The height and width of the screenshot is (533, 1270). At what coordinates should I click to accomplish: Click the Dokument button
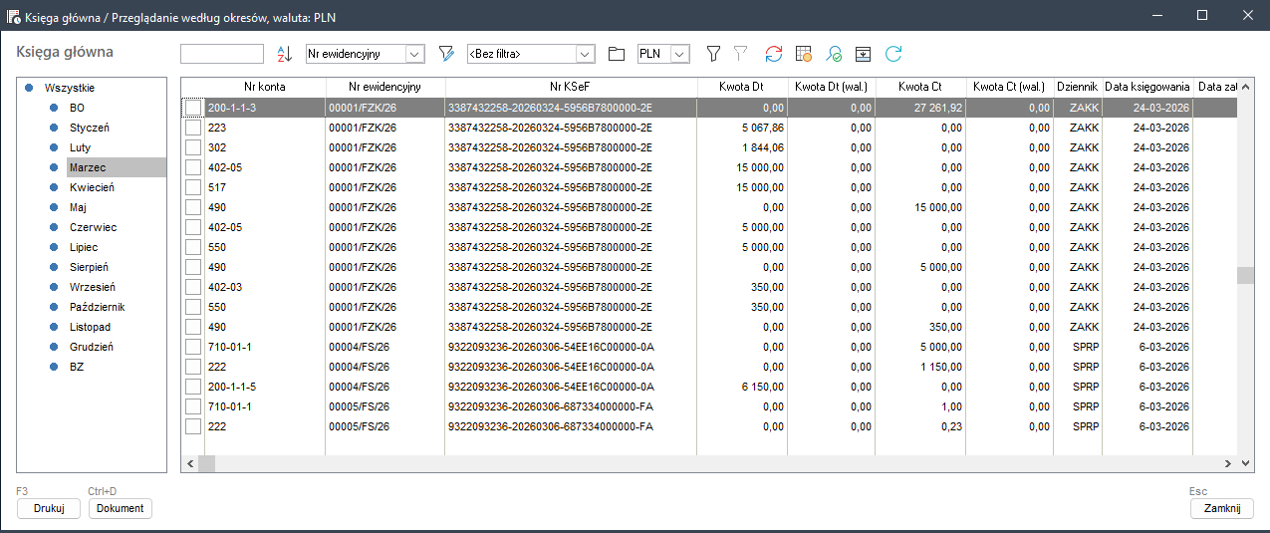[x=121, y=508]
